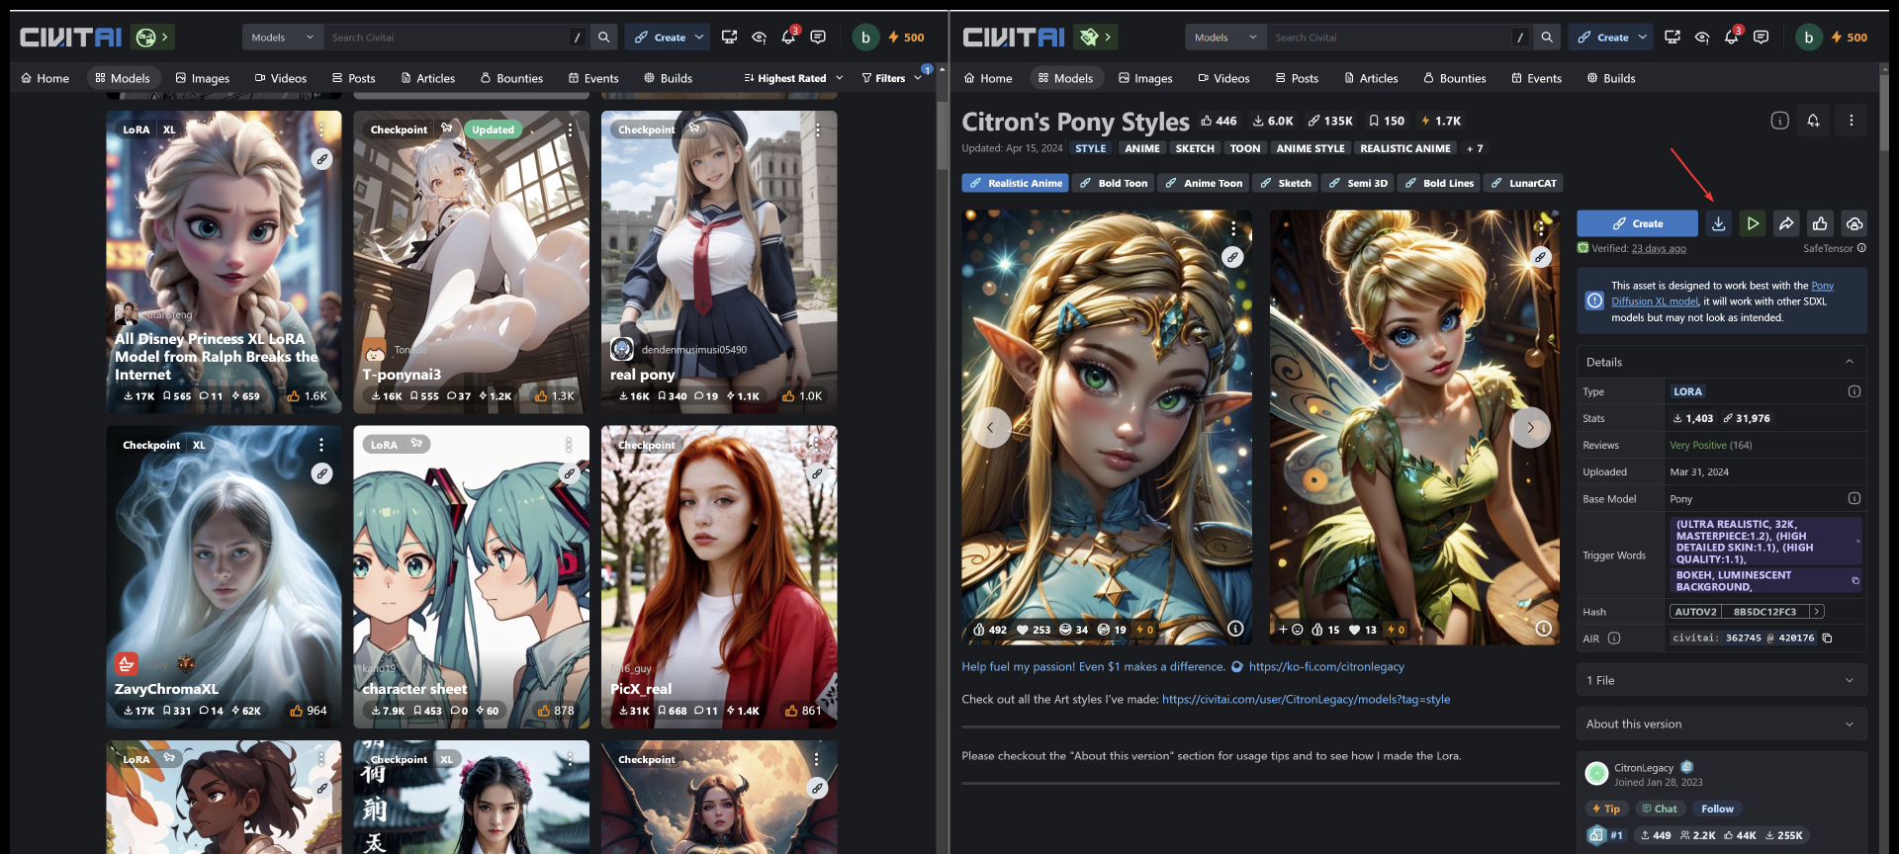Show previous gallery image with left arrow
Viewport: 1899px width, 854px height.
point(990,428)
